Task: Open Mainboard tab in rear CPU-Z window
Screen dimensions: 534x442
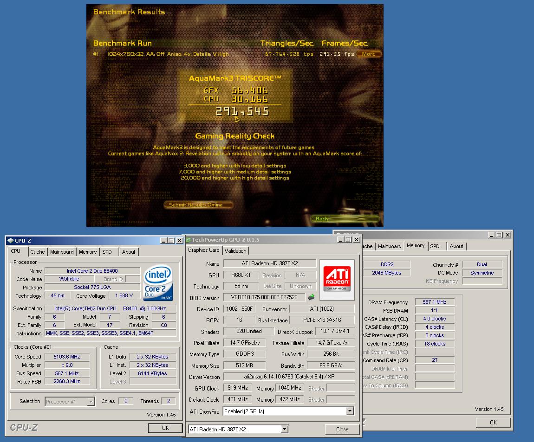Action: tap(390, 246)
